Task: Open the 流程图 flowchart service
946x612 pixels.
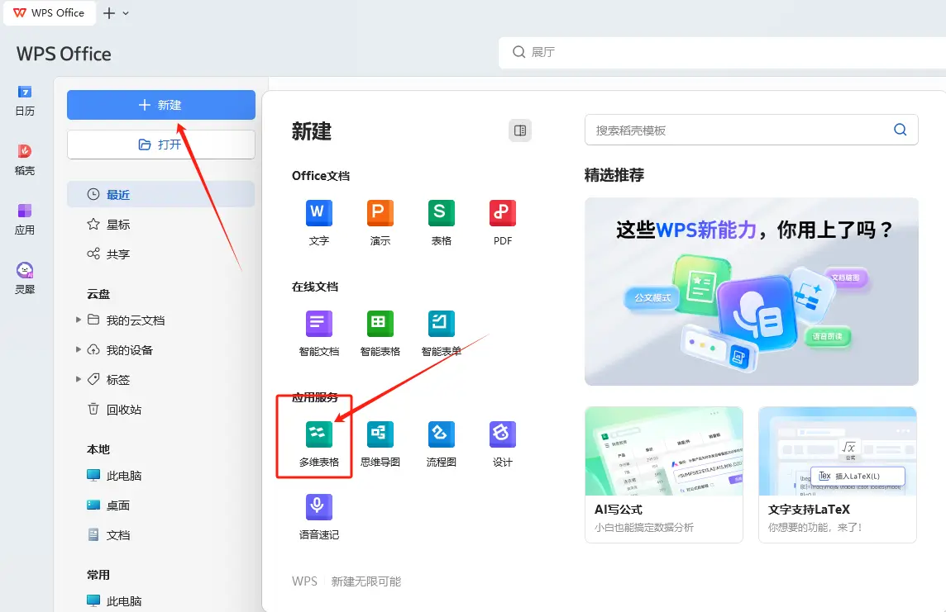Action: click(441, 444)
